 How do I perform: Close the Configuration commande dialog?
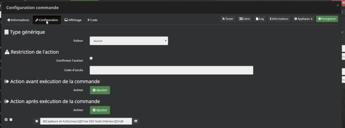pos(338,5)
